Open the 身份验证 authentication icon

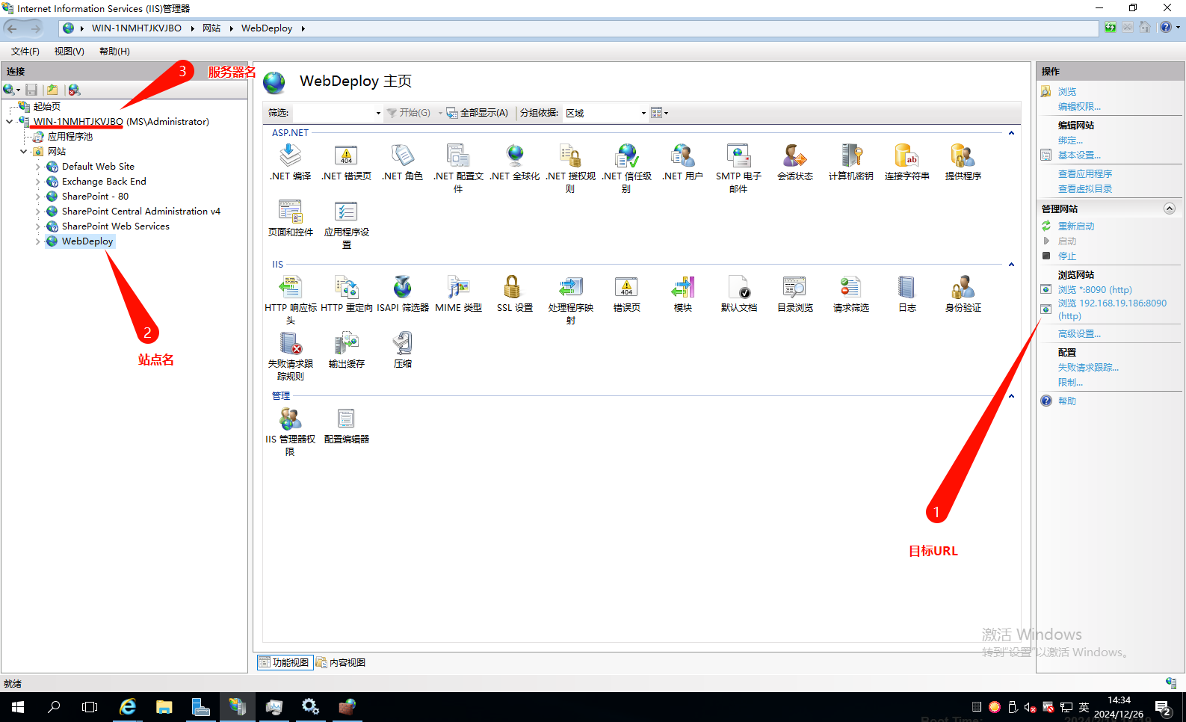[x=963, y=293]
